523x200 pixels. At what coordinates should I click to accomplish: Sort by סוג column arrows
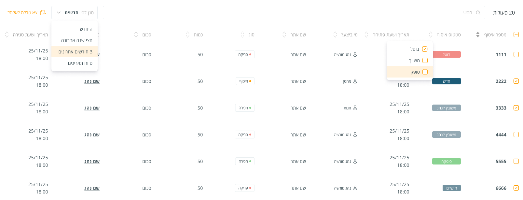242,35
